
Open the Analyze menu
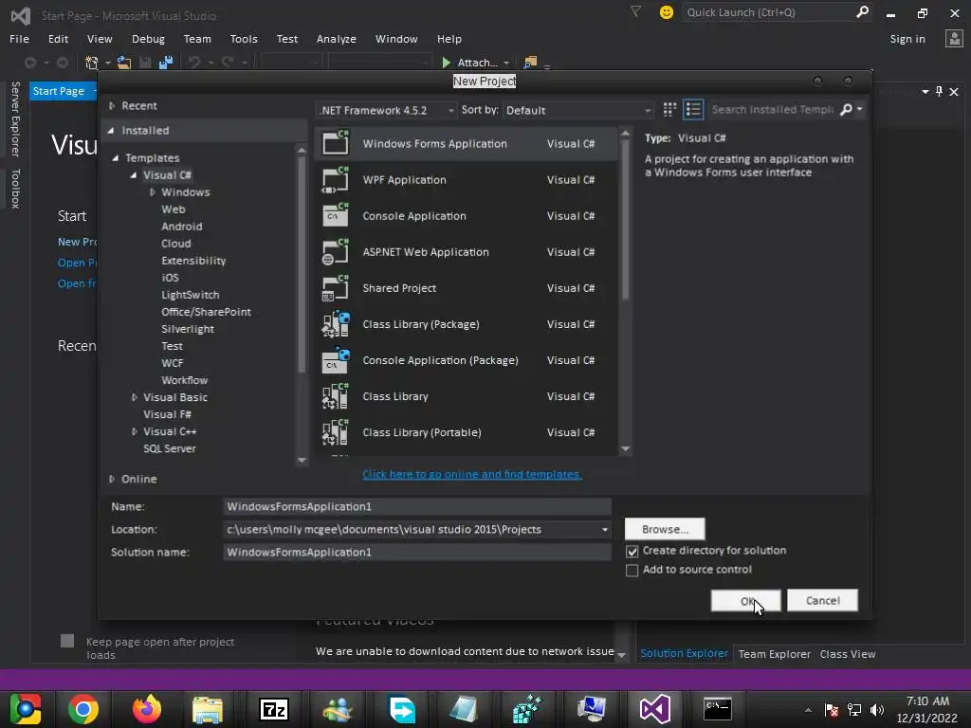coord(337,38)
